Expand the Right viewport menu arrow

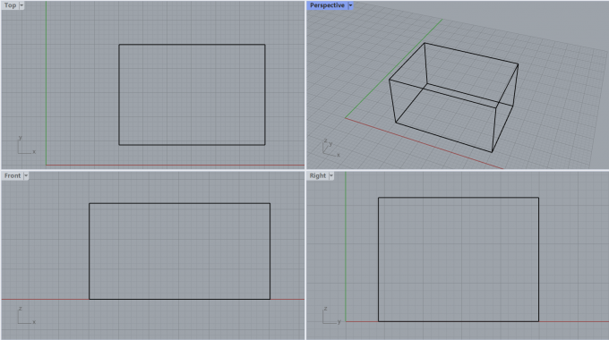[x=330, y=176]
